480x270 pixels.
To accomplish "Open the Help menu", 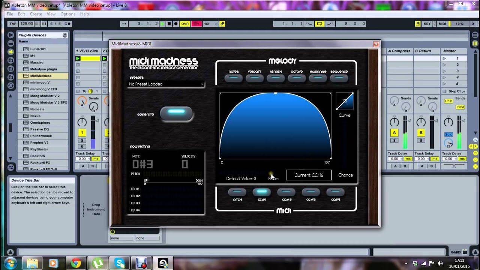I will pyautogui.click(x=84, y=14).
